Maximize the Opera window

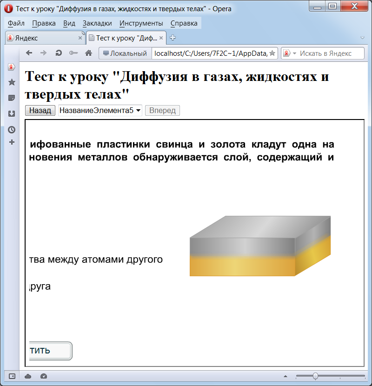[333, 7]
